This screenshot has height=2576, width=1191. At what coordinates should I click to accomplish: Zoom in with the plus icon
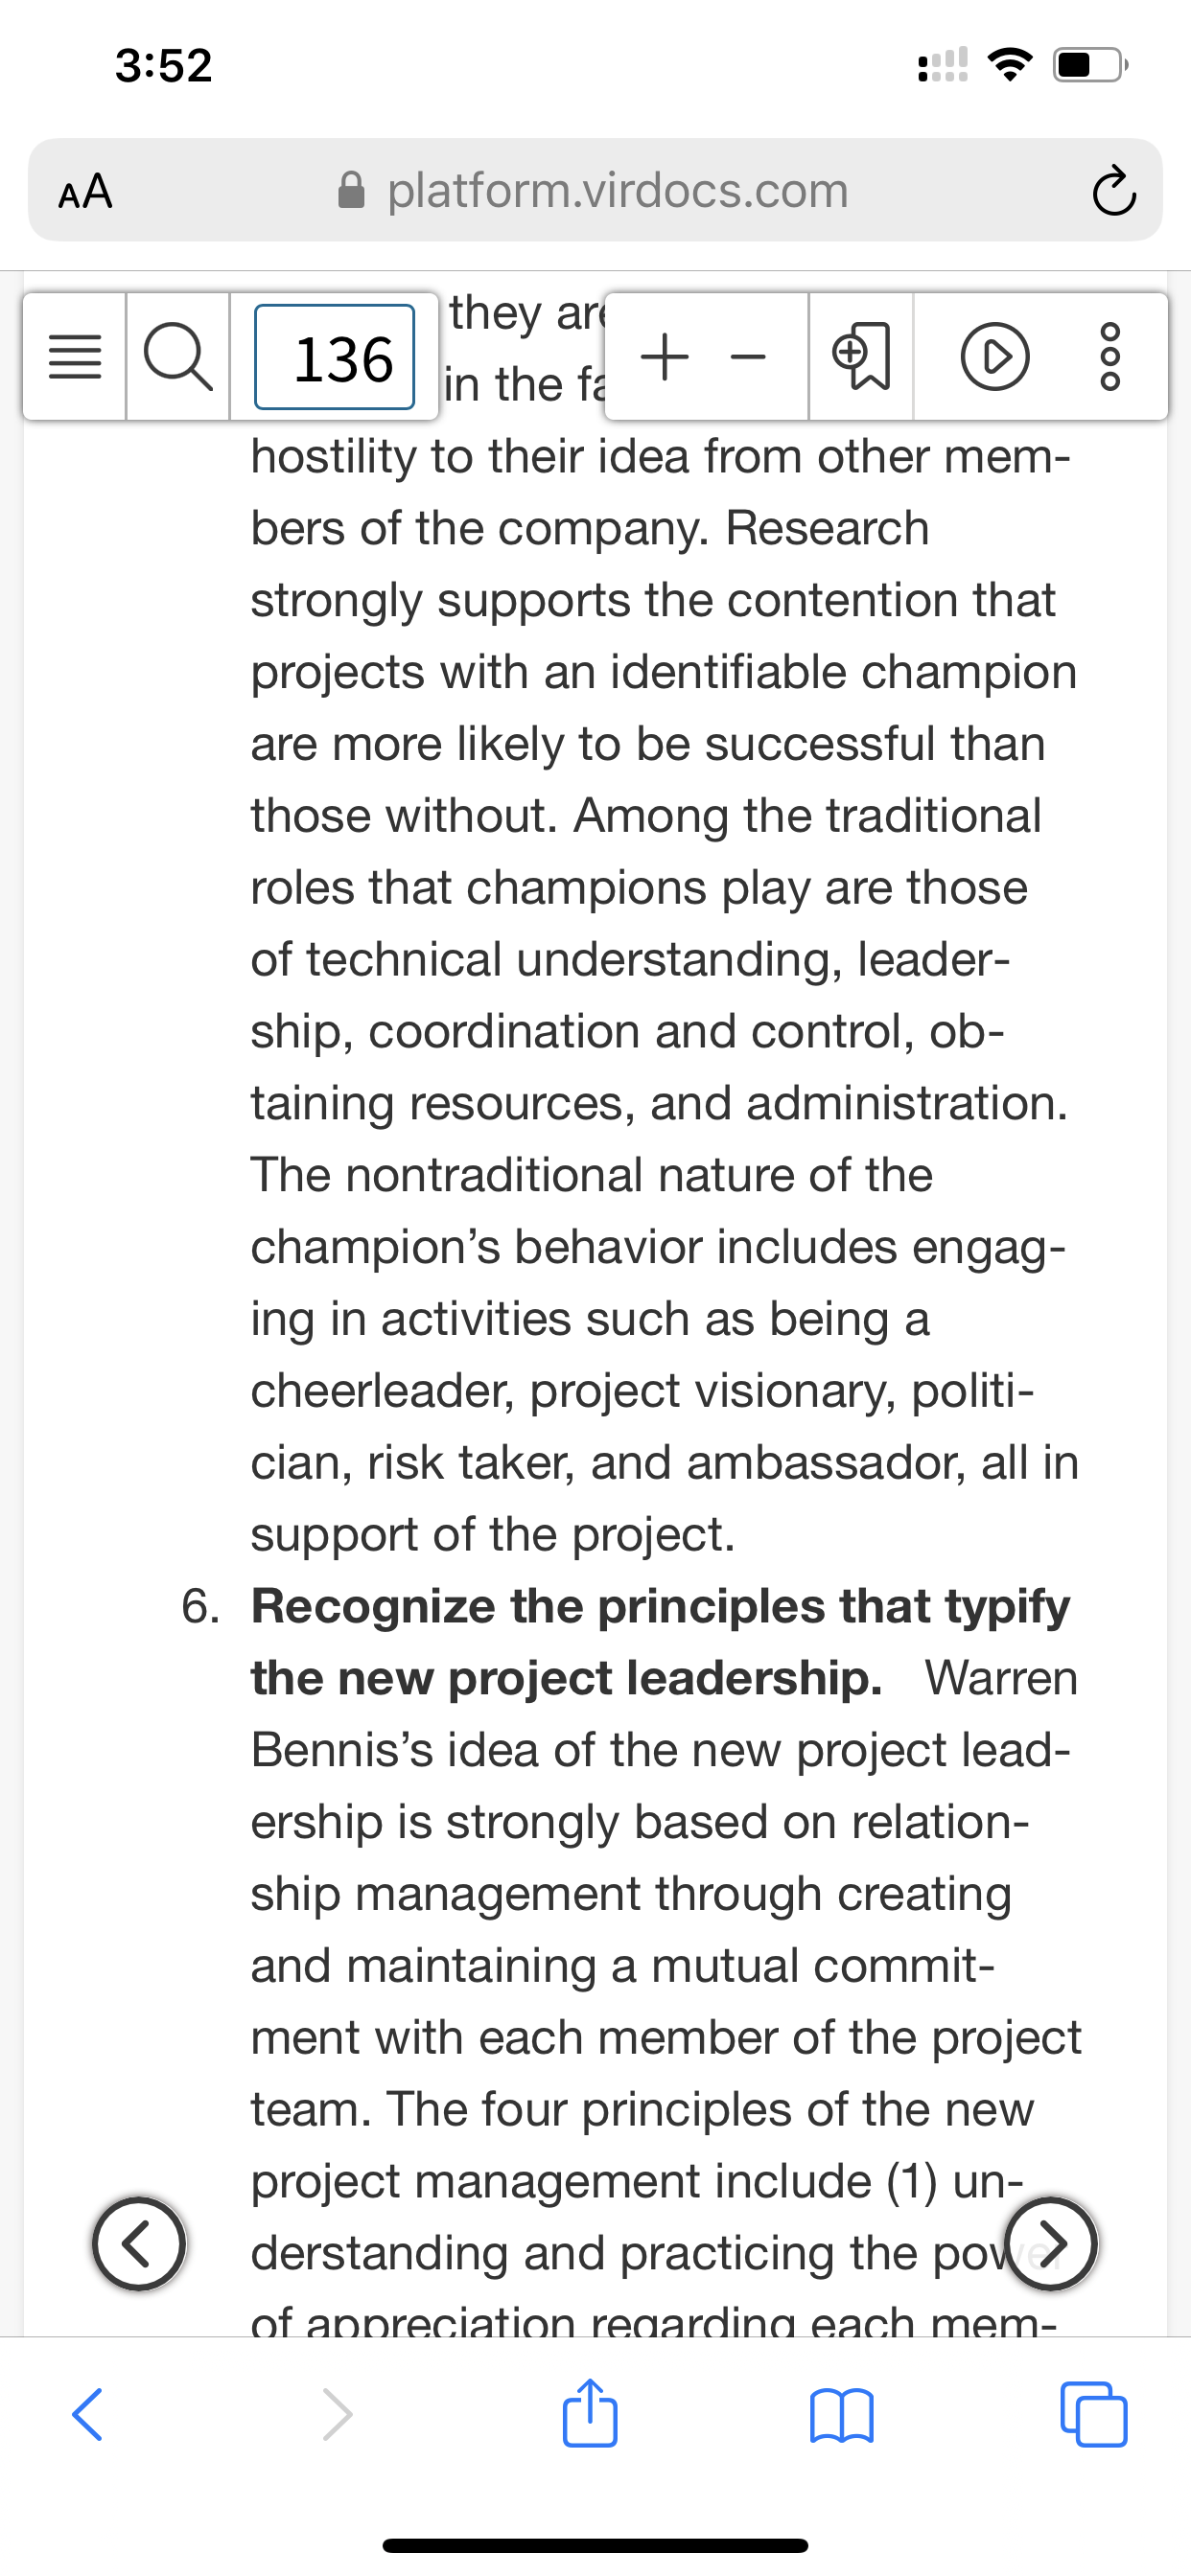(x=665, y=356)
